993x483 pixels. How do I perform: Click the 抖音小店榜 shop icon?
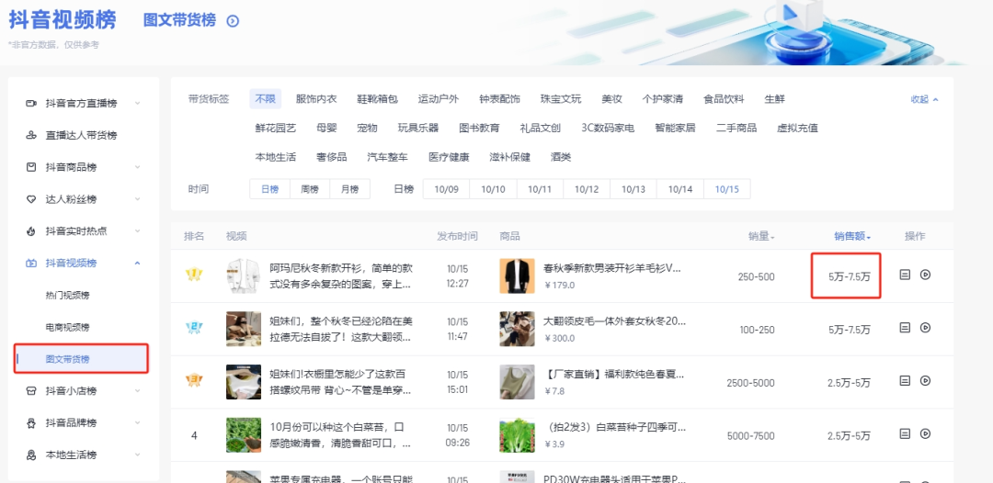(31, 390)
